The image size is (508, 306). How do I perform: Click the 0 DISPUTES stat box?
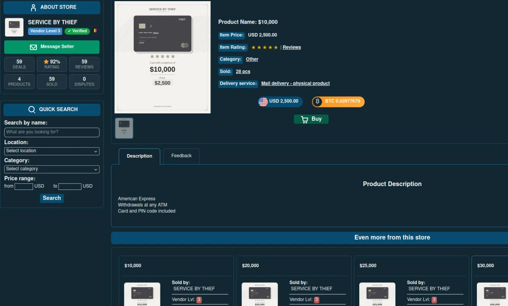click(84, 82)
